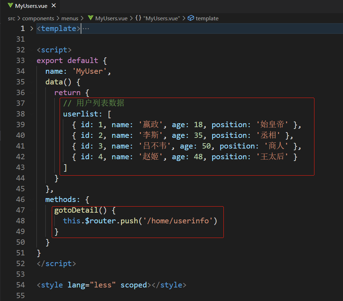Close the MyUsers.vue tab
The height and width of the screenshot is (301, 343).
pos(54,6)
